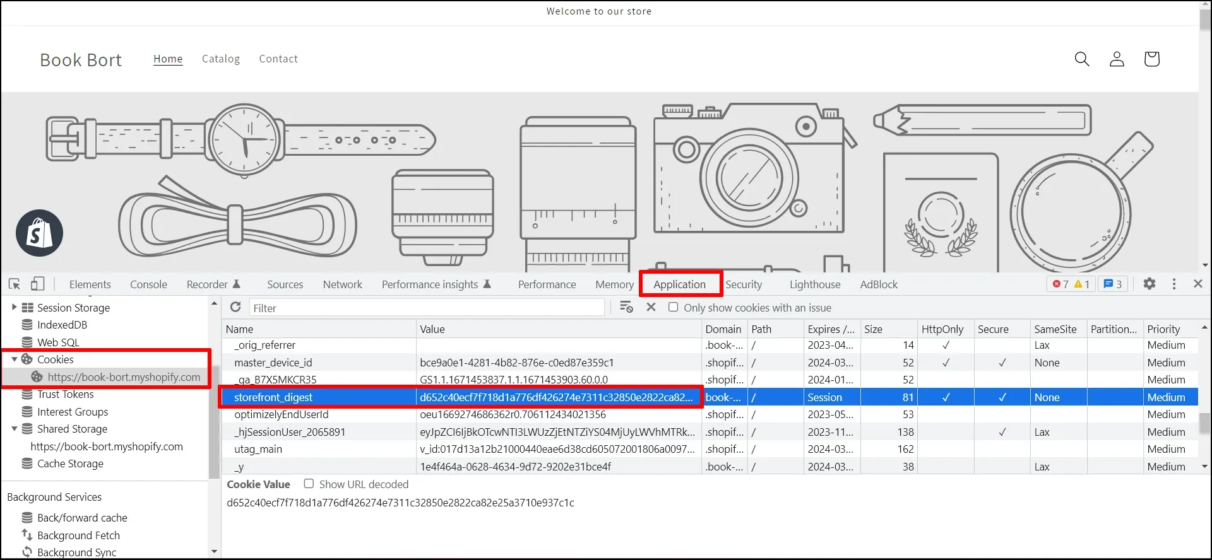Open the Contact page link
The image size is (1212, 560).
[x=278, y=59]
